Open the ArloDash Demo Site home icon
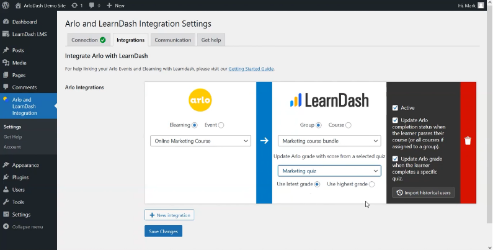 tap(18, 6)
